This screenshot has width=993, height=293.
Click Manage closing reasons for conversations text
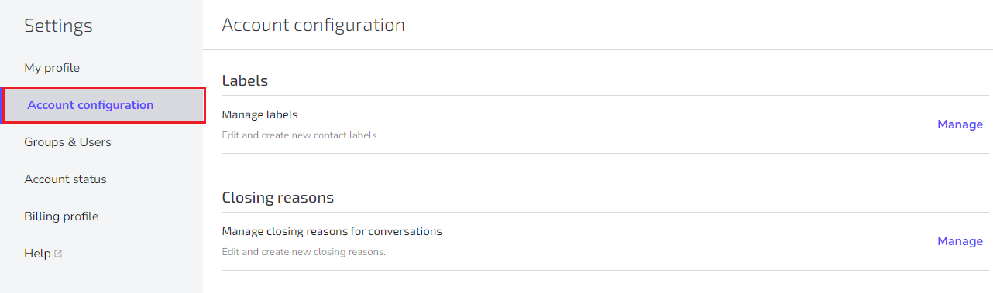(332, 231)
